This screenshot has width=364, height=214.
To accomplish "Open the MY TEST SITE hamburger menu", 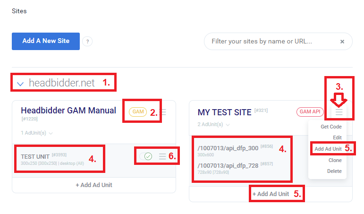I will tap(339, 112).
